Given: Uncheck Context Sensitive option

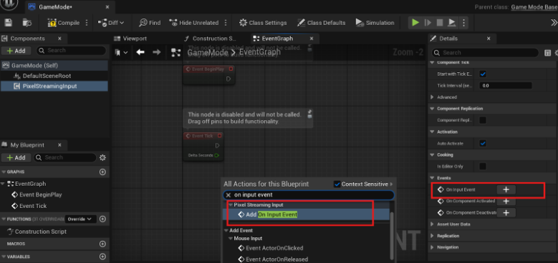Looking at the screenshot, I should 337,184.
